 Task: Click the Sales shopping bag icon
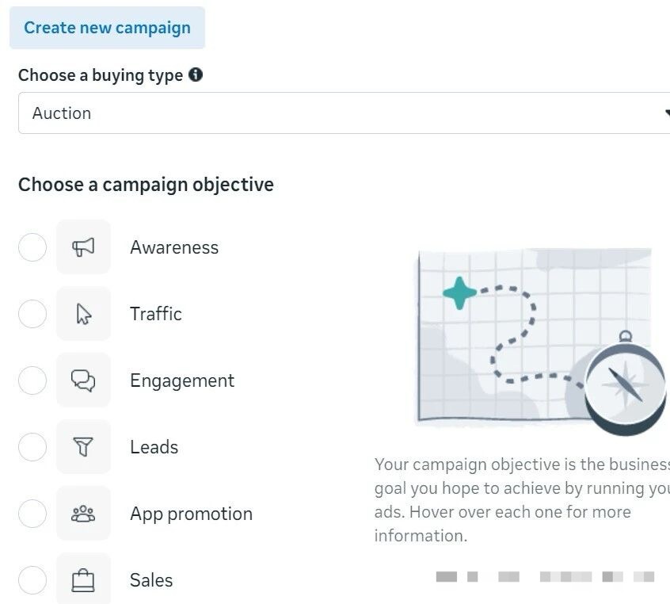[83, 580]
